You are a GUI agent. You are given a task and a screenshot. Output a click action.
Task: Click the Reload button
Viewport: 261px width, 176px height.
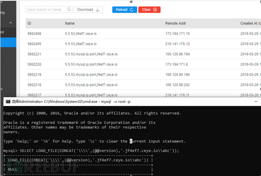tap(124, 10)
